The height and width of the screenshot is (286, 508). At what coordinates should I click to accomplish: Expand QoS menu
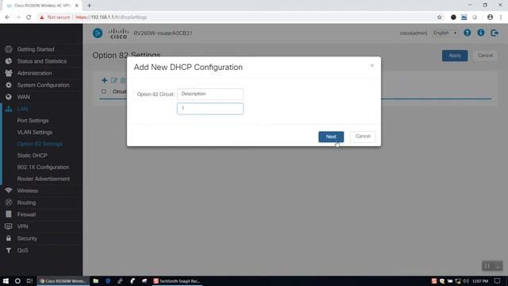click(22, 250)
